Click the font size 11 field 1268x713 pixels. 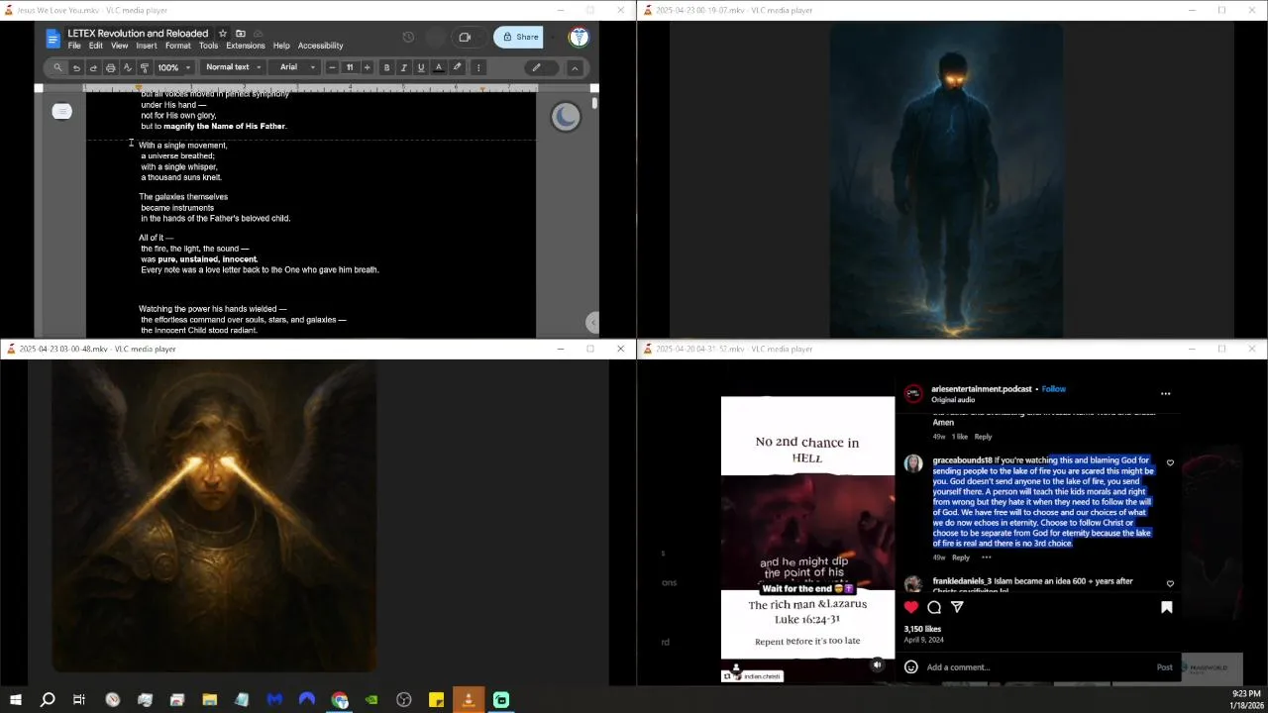350,67
